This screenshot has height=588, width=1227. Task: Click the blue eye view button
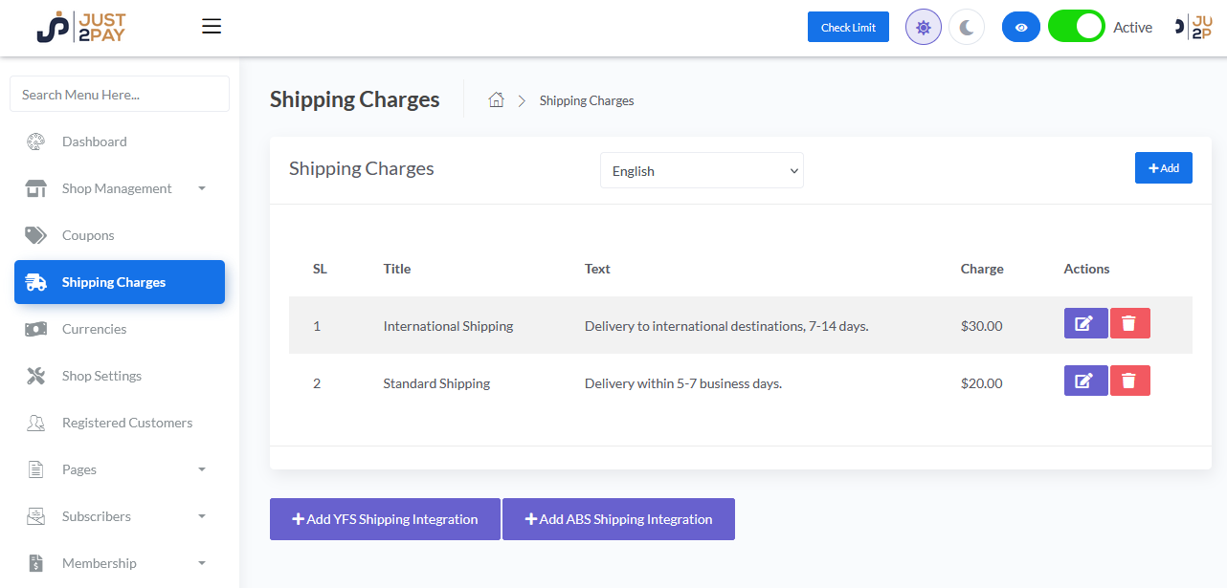(x=1021, y=28)
